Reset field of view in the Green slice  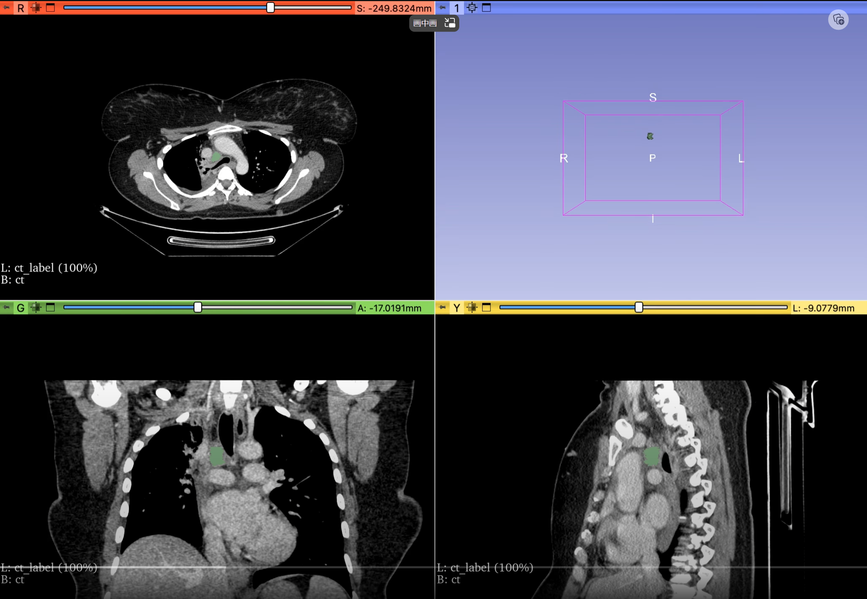tap(36, 308)
